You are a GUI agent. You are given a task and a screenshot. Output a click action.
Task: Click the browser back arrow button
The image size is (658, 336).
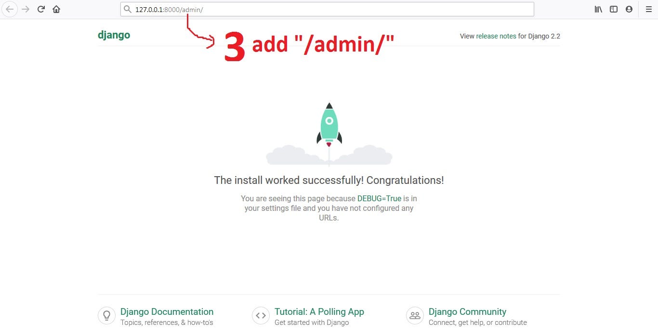pyautogui.click(x=10, y=9)
